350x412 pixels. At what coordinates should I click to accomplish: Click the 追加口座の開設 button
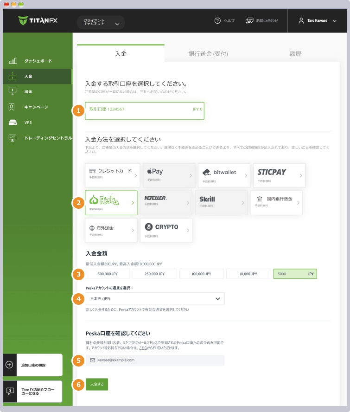(33, 365)
